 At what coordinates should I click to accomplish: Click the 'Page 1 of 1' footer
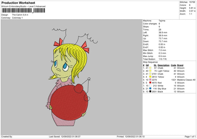pos(190,136)
